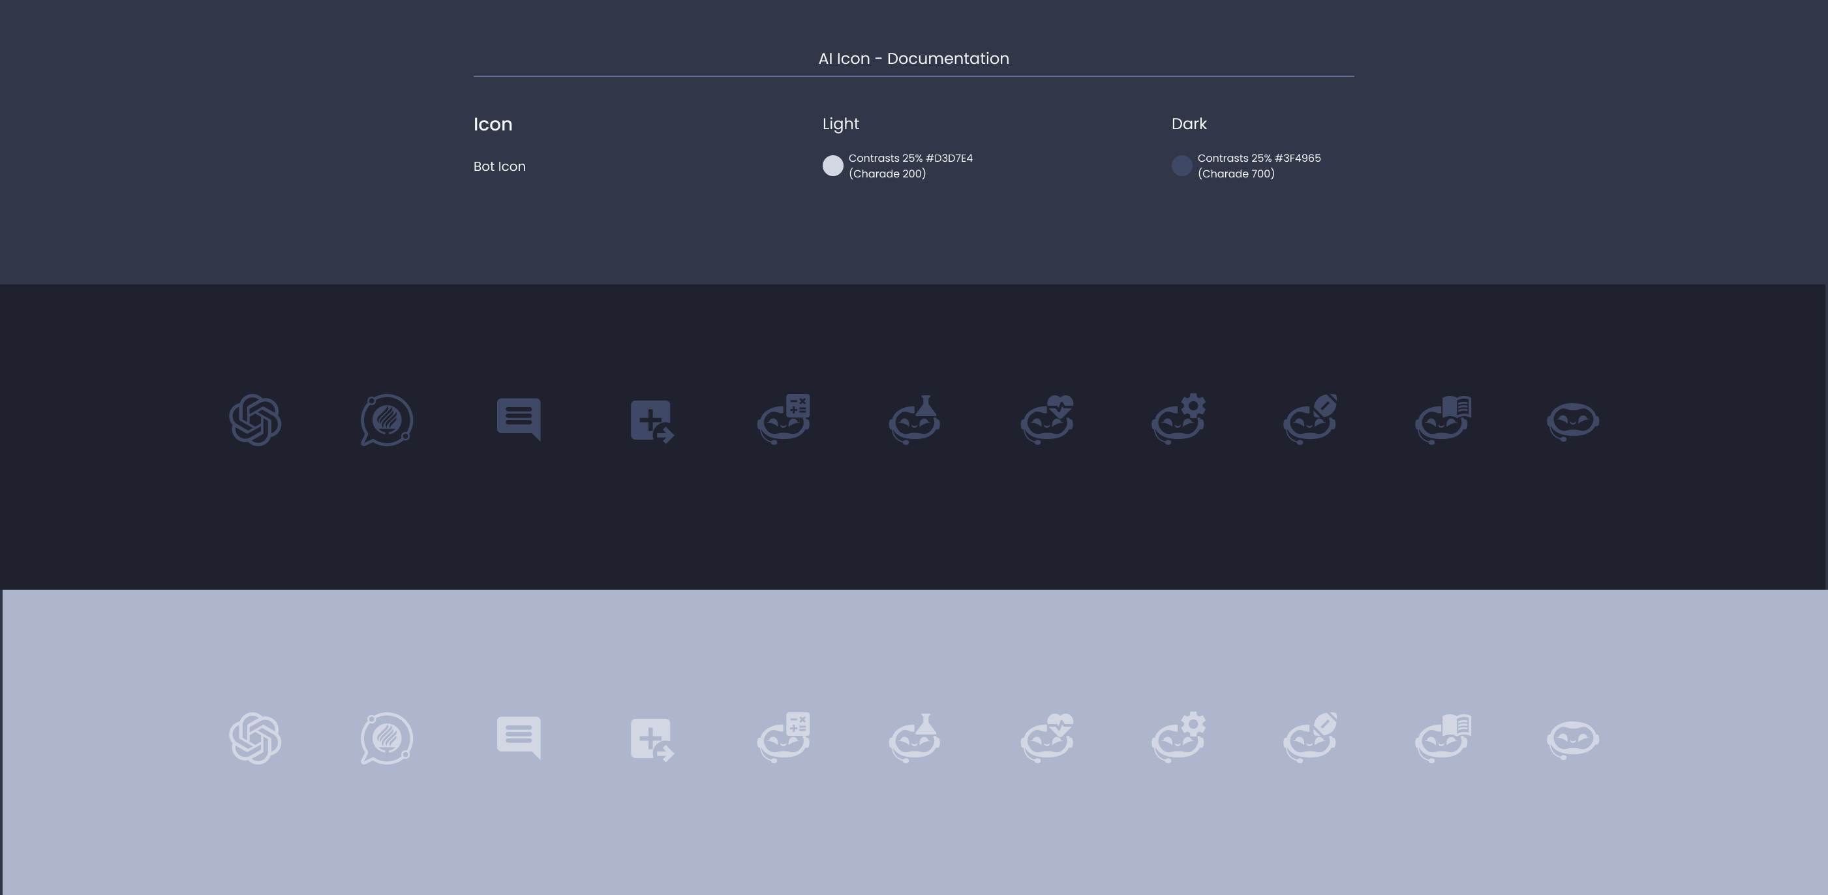Viewport: 1828px width, 895px height.
Task: Select the flame chat-bubble icon in the dark row
Action: 387,420
